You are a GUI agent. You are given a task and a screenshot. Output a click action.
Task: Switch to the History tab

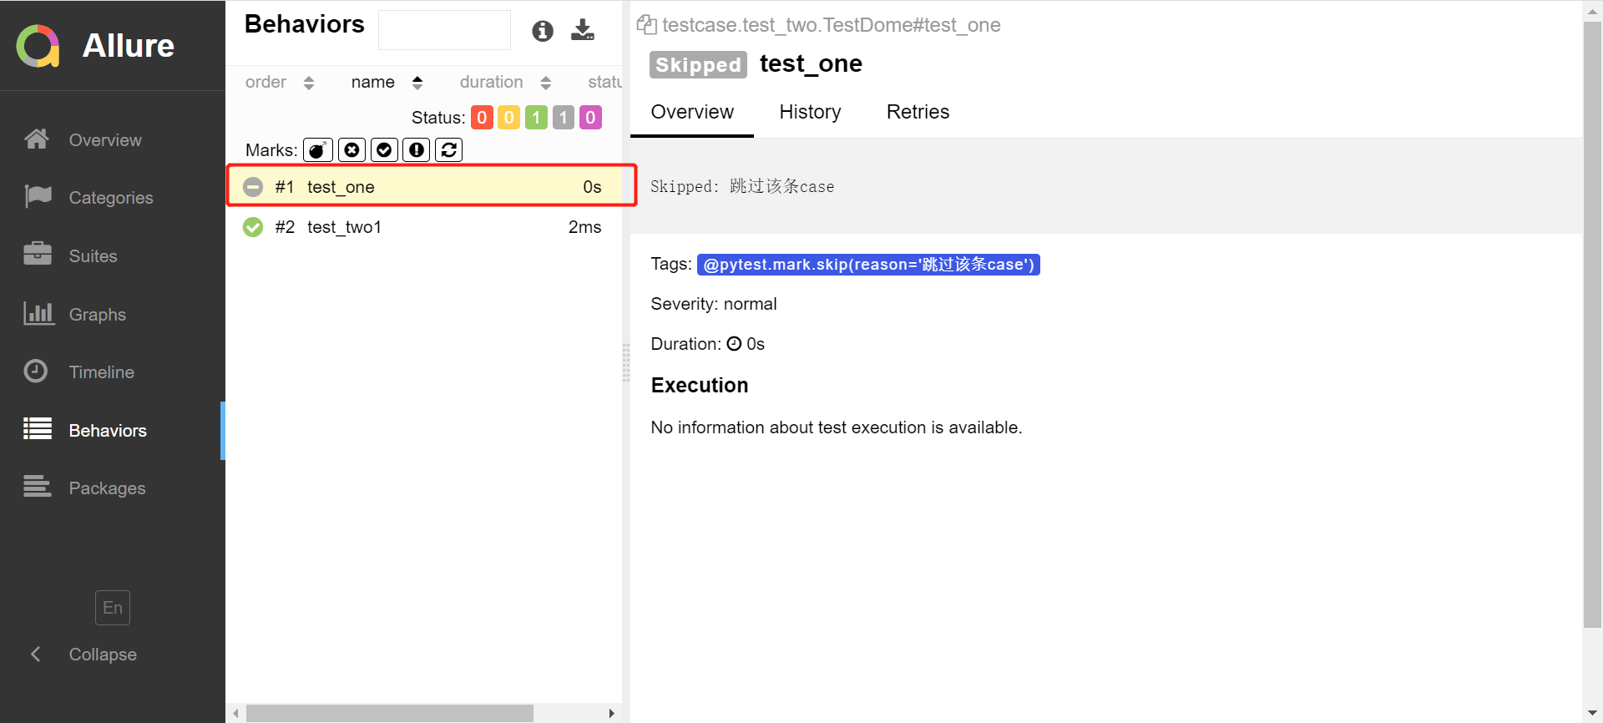pyautogui.click(x=810, y=112)
